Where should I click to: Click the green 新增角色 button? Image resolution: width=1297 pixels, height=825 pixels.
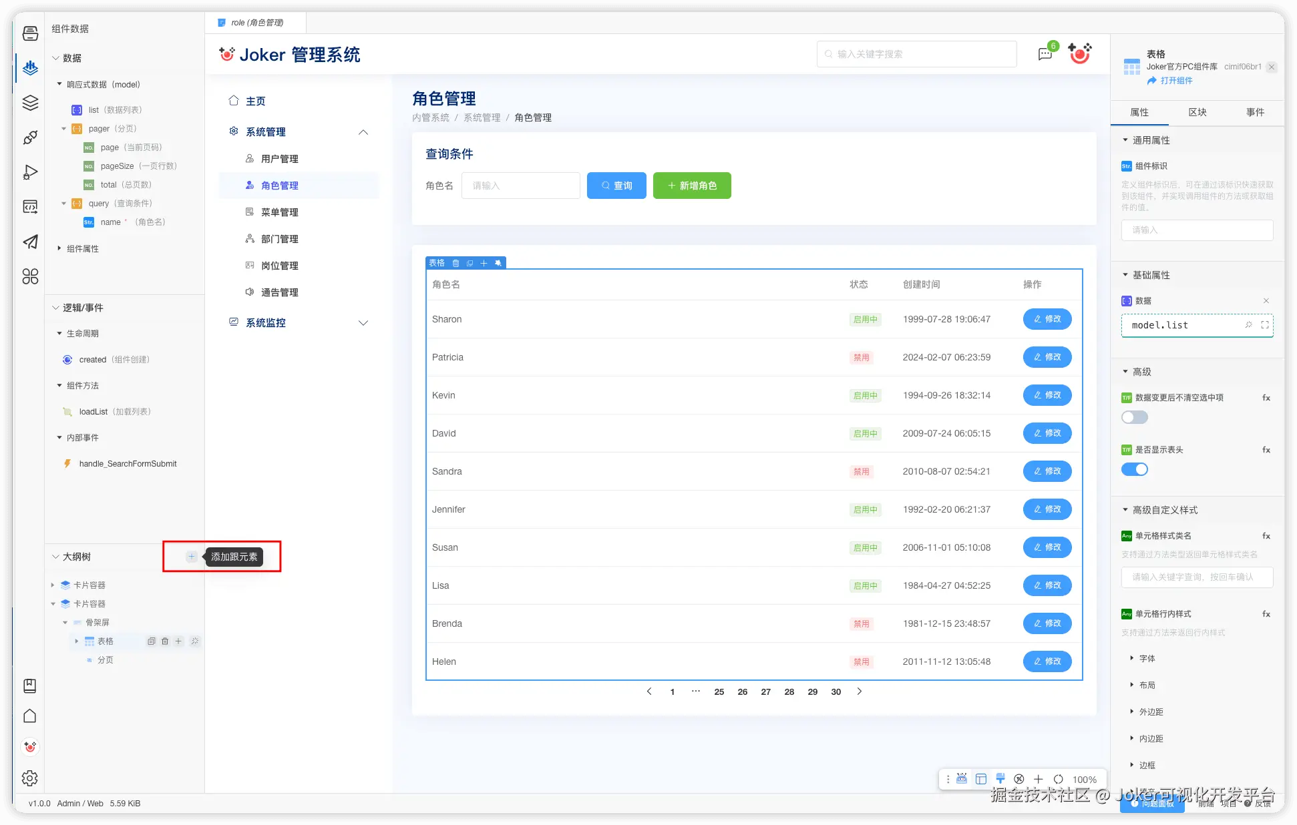[x=692, y=186]
